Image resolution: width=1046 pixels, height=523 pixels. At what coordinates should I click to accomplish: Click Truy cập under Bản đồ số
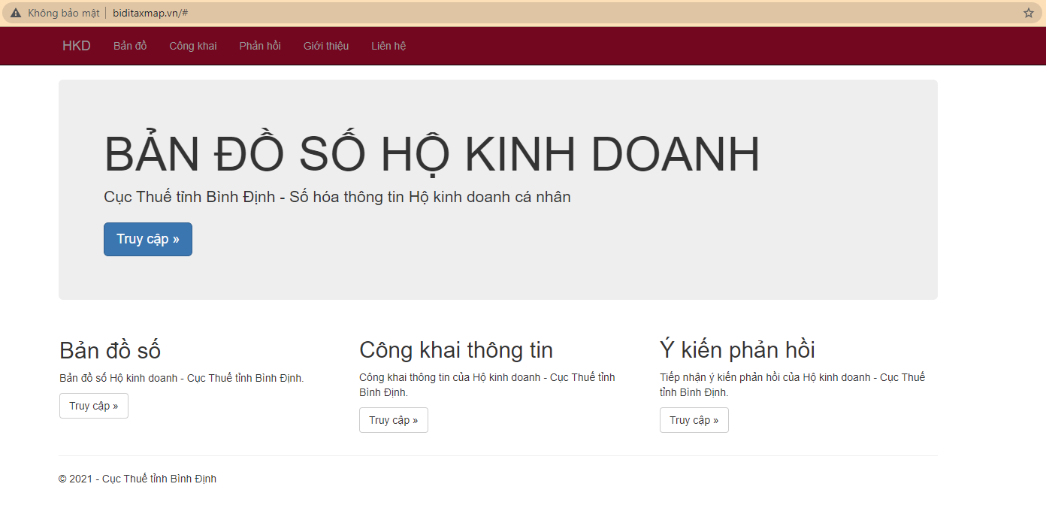point(94,406)
